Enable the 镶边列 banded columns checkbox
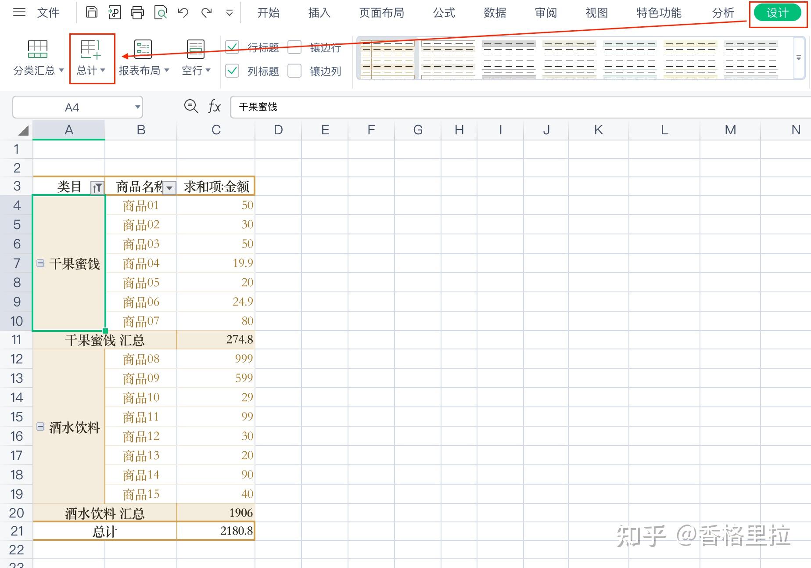The image size is (811, 568). (294, 71)
